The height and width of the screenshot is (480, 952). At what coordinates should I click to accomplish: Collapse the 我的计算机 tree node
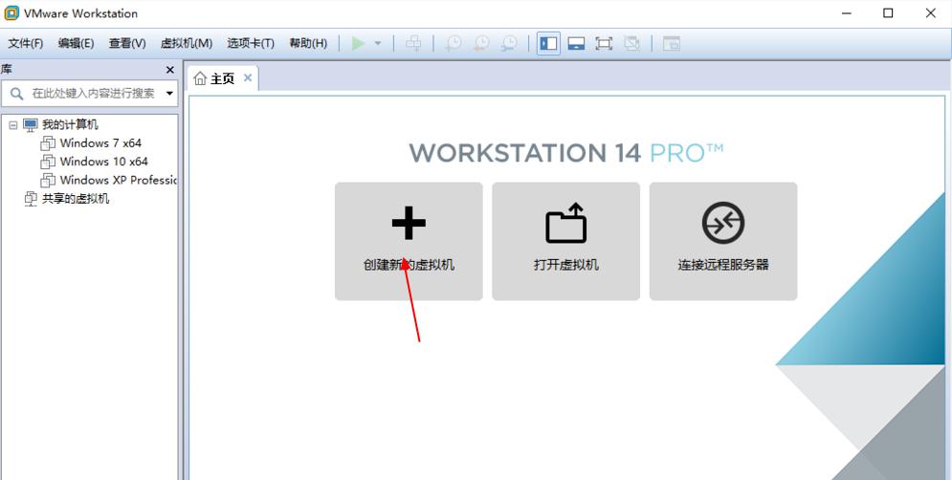point(13,125)
